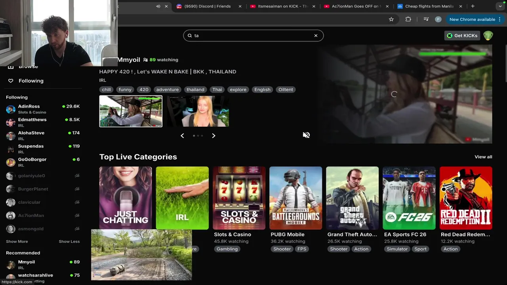Open offline channel BurgerPlanet

[43, 189]
